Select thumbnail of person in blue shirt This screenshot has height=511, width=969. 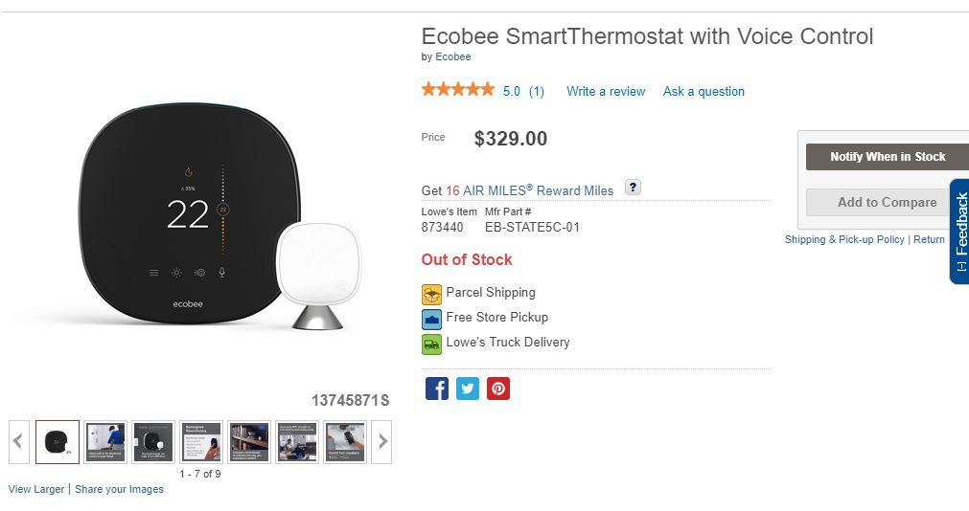(105, 442)
